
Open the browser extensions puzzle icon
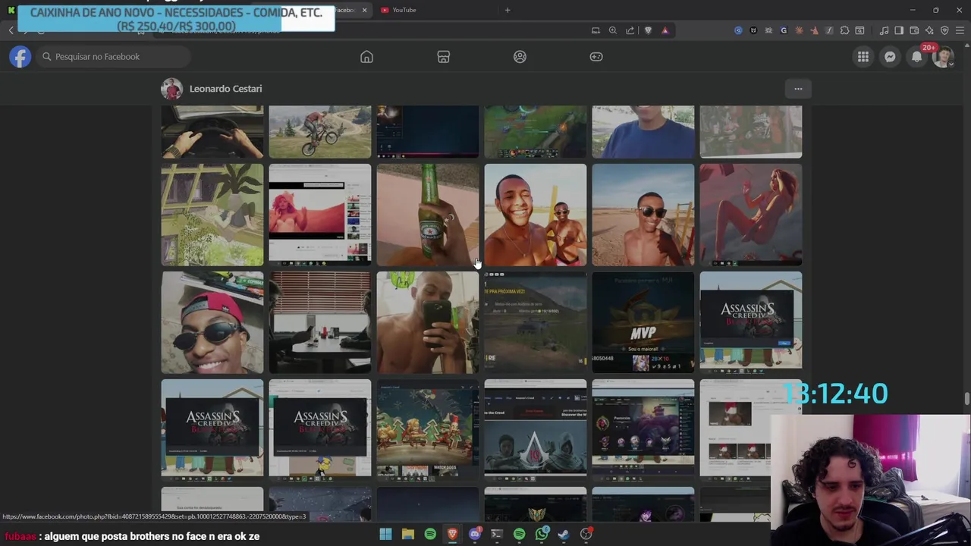click(x=844, y=30)
